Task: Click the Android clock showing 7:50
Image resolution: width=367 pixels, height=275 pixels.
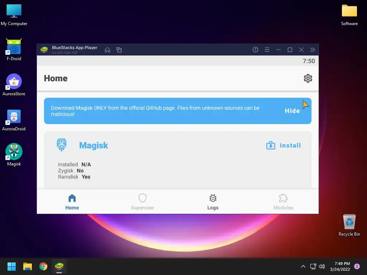Action: tap(309, 61)
